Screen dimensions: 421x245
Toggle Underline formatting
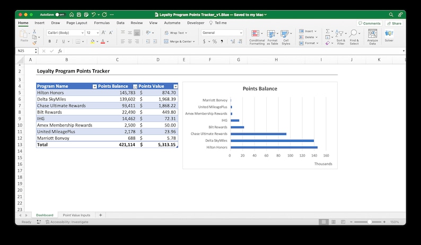(64, 41)
